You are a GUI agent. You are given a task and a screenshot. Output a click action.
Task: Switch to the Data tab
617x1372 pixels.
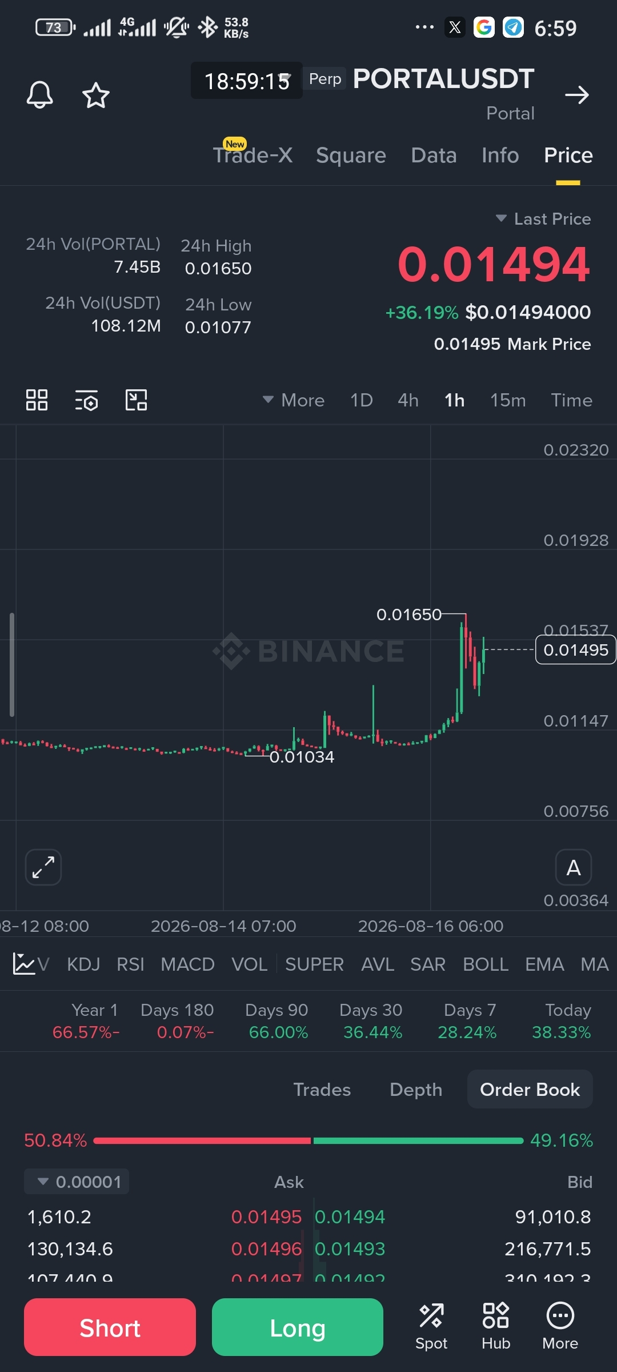point(434,155)
